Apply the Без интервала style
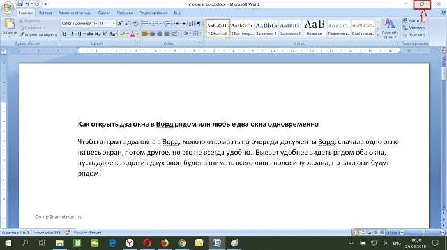Image resolution: width=447 pixels, height=250 pixels. click(242, 29)
